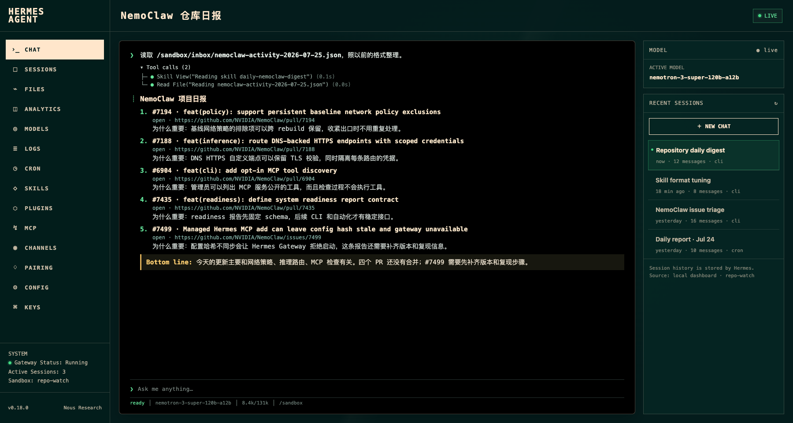Click the Cron clock icon
Screen dimensions: 793x423
click(x=15, y=169)
